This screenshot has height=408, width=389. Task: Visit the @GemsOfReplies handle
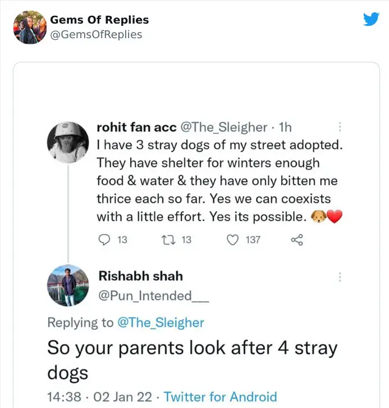click(96, 34)
